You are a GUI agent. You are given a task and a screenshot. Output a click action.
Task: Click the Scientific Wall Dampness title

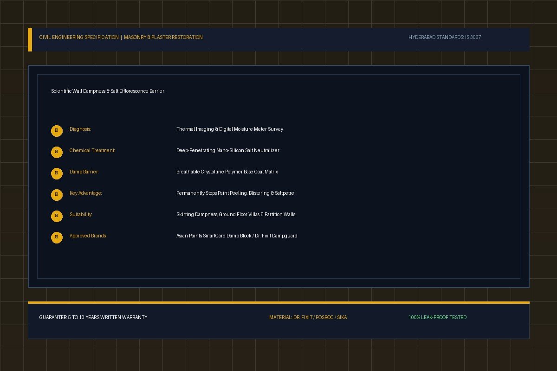108,91
